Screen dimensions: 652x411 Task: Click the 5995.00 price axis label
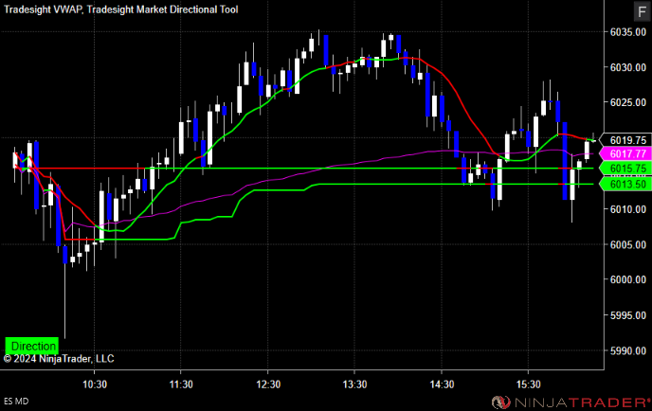click(628, 315)
